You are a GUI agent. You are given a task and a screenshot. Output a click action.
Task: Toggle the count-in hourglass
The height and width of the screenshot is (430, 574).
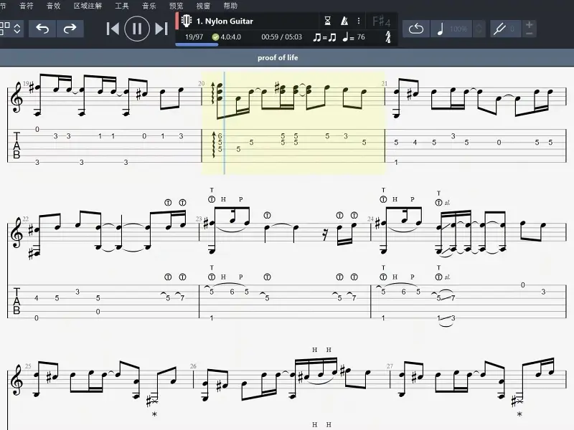328,21
